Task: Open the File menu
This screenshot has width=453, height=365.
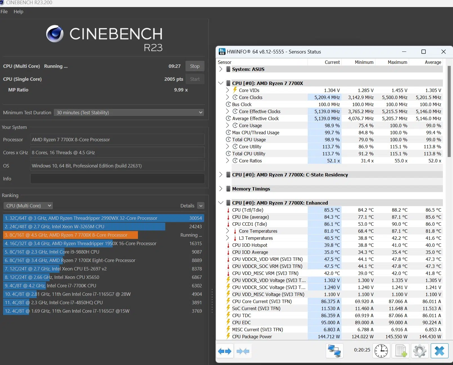Action: 4,12
